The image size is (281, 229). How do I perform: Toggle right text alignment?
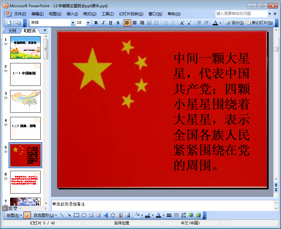142,23
